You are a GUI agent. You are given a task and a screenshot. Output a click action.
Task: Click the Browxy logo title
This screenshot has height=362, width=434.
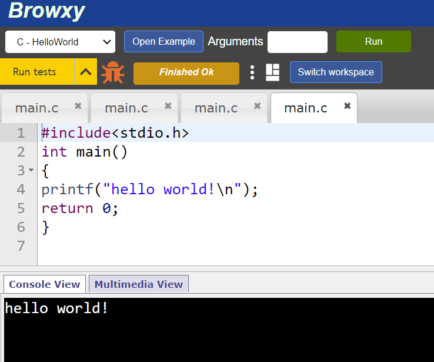(46, 11)
